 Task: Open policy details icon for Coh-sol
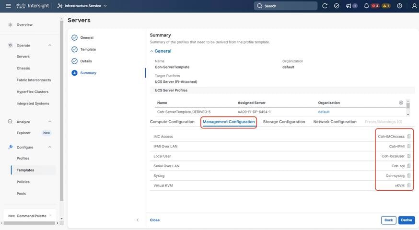(409, 166)
